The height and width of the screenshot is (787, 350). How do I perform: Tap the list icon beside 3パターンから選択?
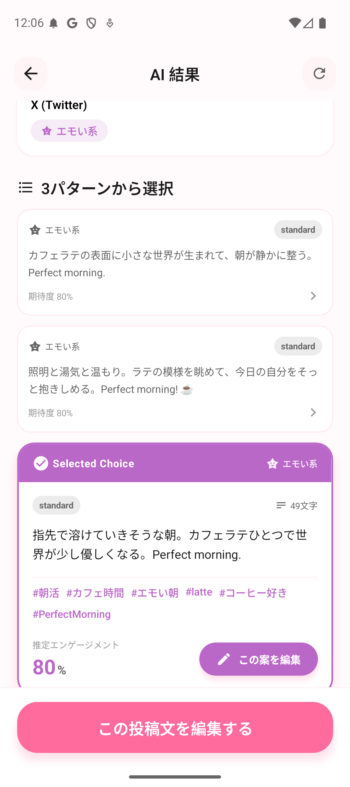tap(26, 188)
